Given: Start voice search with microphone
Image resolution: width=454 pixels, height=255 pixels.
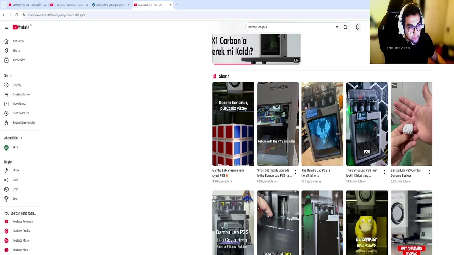Looking at the screenshot, I should [x=357, y=27].
